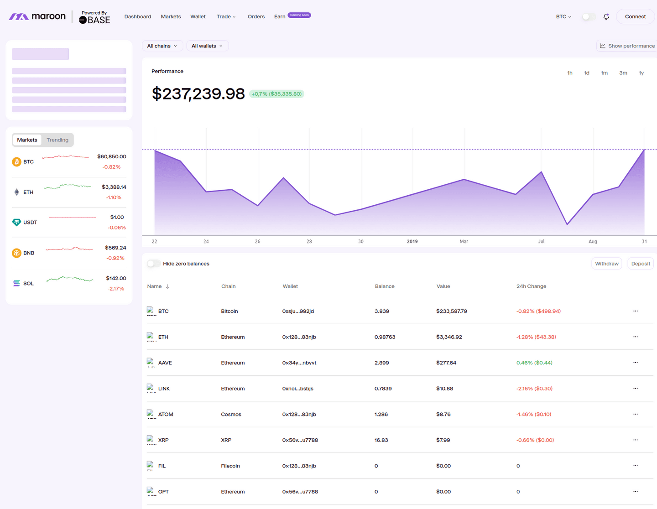The width and height of the screenshot is (657, 509).
Task: Click the Withdraw button
Action: click(607, 264)
